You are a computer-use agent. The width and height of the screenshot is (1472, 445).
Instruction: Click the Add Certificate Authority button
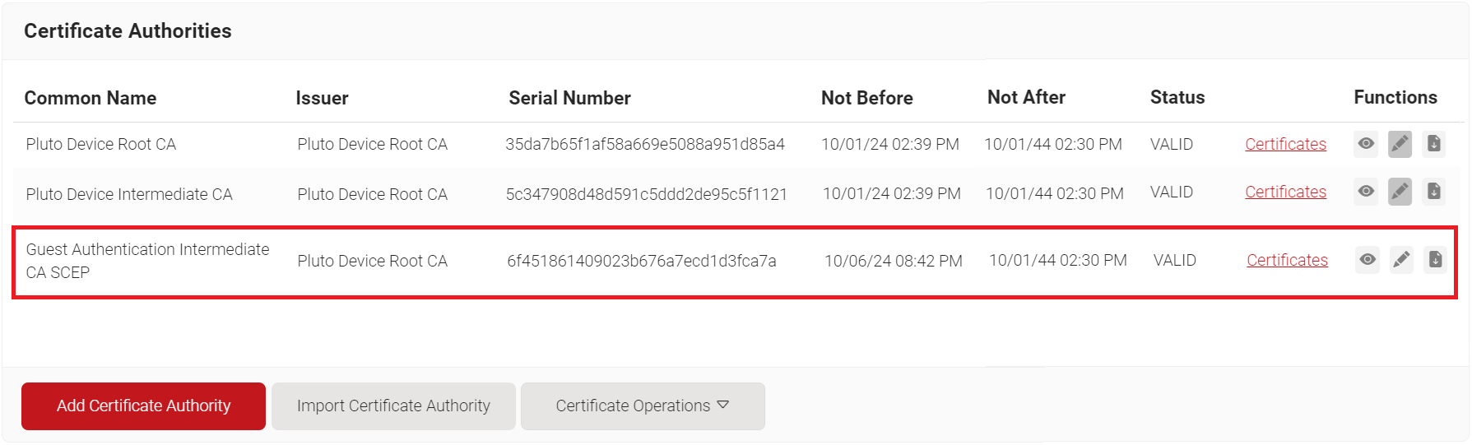coord(143,406)
